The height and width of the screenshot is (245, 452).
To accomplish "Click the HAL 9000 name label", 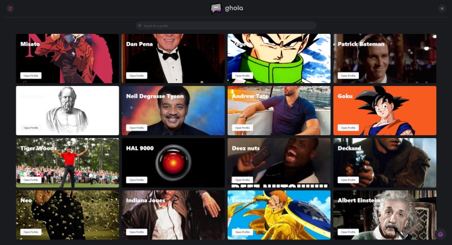I will pyautogui.click(x=140, y=148).
